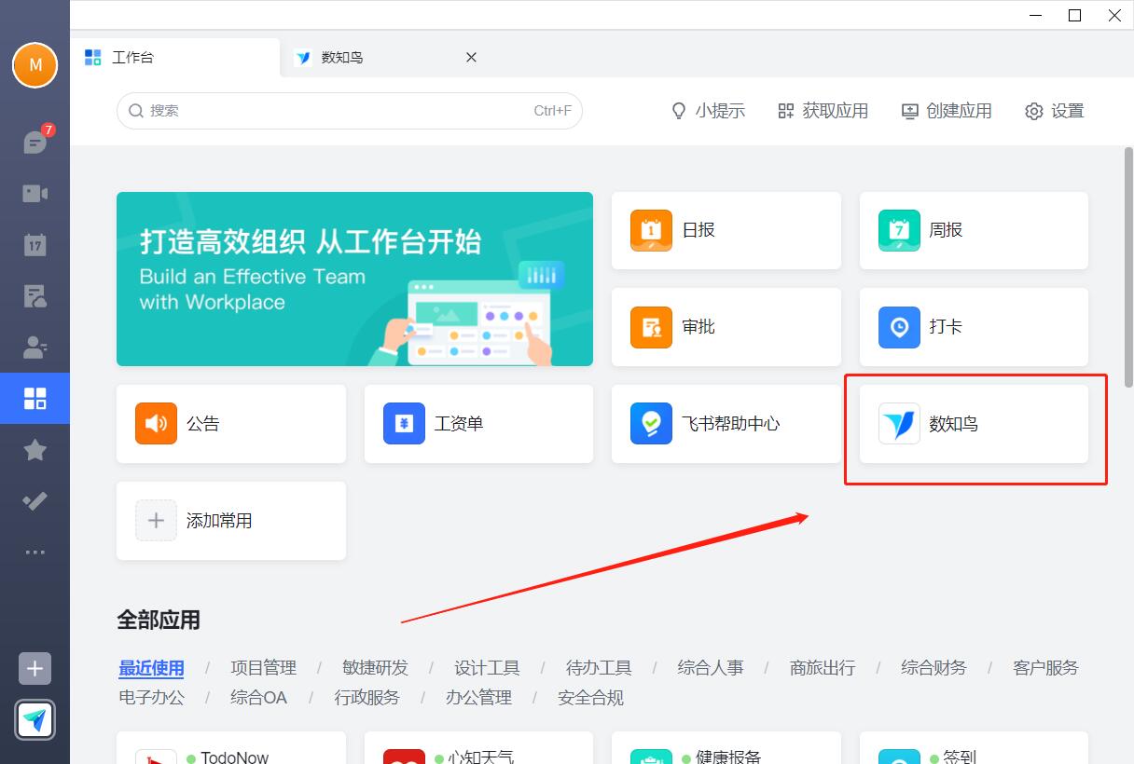This screenshot has height=764, width=1134.
Task: Select 项目管理 category
Action: pos(264,668)
